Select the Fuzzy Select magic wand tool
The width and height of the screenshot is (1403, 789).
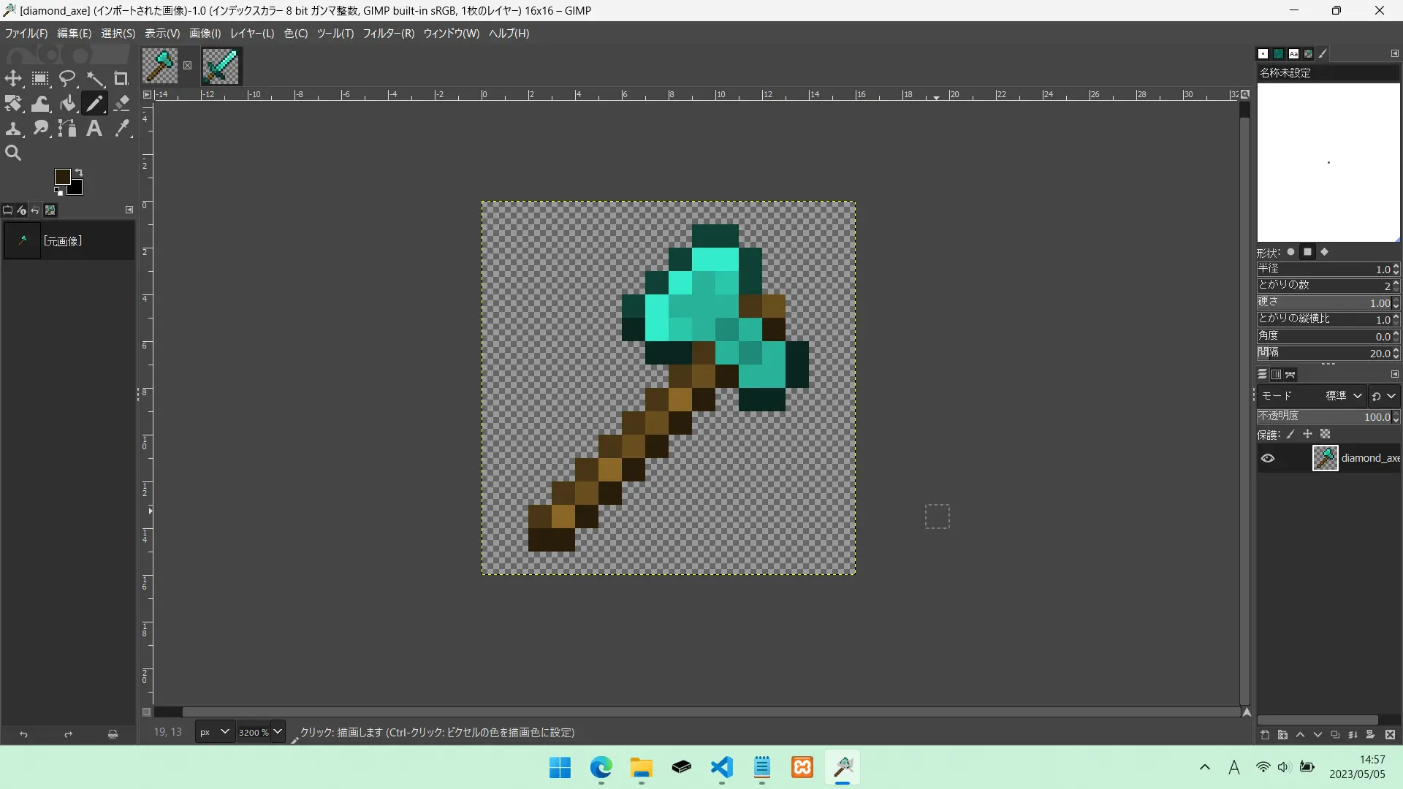95,78
